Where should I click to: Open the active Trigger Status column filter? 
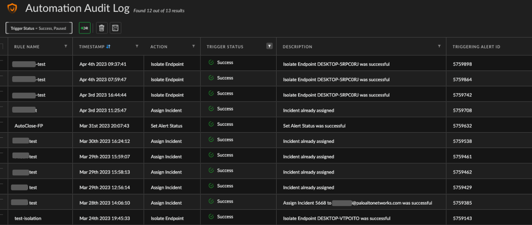(269, 47)
